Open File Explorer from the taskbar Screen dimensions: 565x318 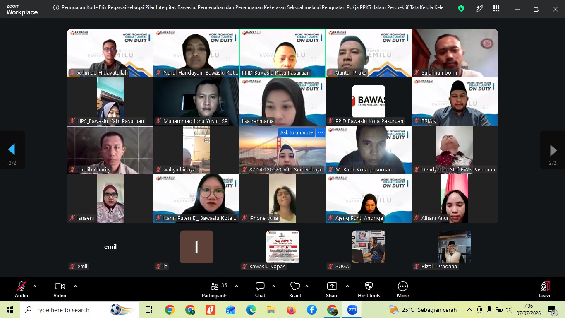[271, 310]
